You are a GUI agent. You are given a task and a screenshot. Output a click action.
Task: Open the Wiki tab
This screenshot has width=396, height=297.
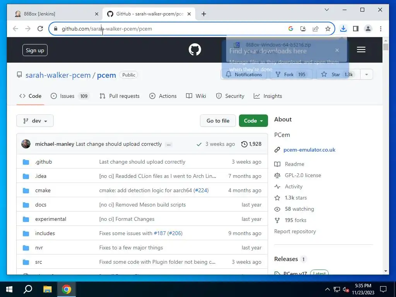[x=196, y=96]
